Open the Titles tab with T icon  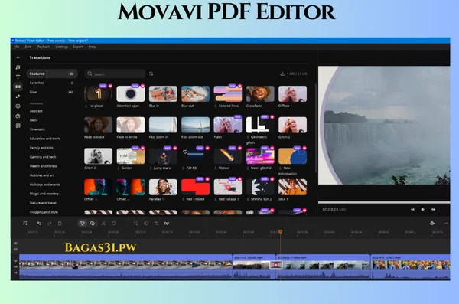18,77
